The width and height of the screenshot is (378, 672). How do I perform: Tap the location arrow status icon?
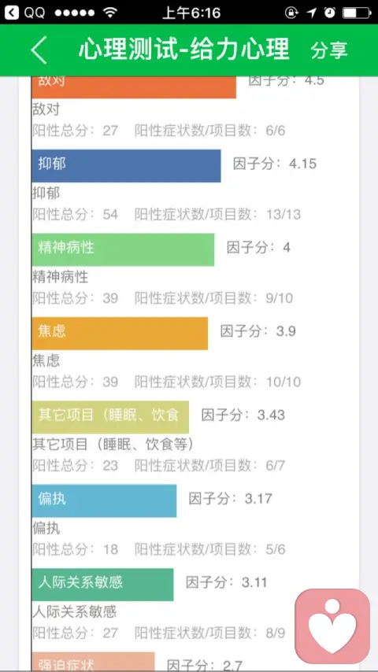point(311,13)
